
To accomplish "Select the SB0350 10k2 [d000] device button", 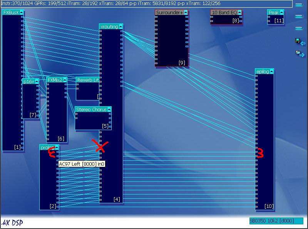I will coord(276,221).
